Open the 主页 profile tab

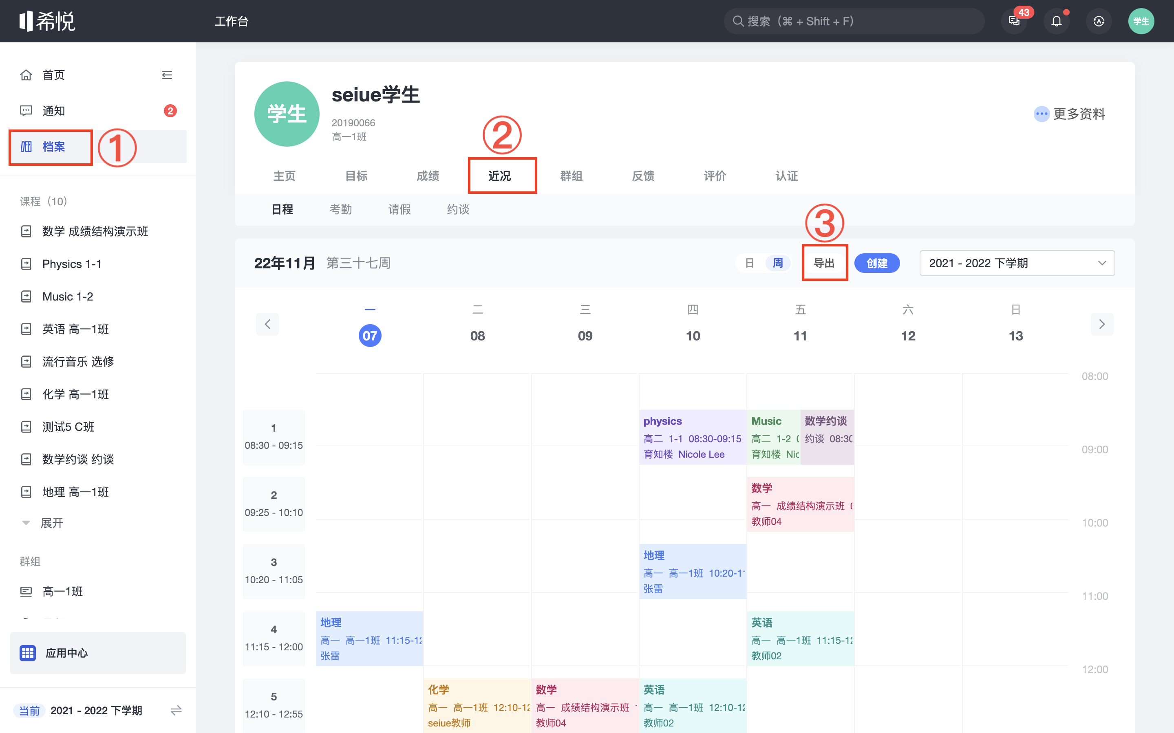(x=284, y=176)
